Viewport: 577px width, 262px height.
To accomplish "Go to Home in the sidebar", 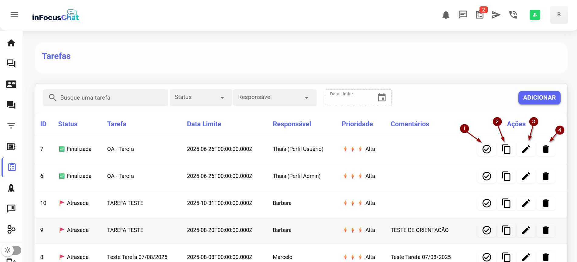I will 11,43.
